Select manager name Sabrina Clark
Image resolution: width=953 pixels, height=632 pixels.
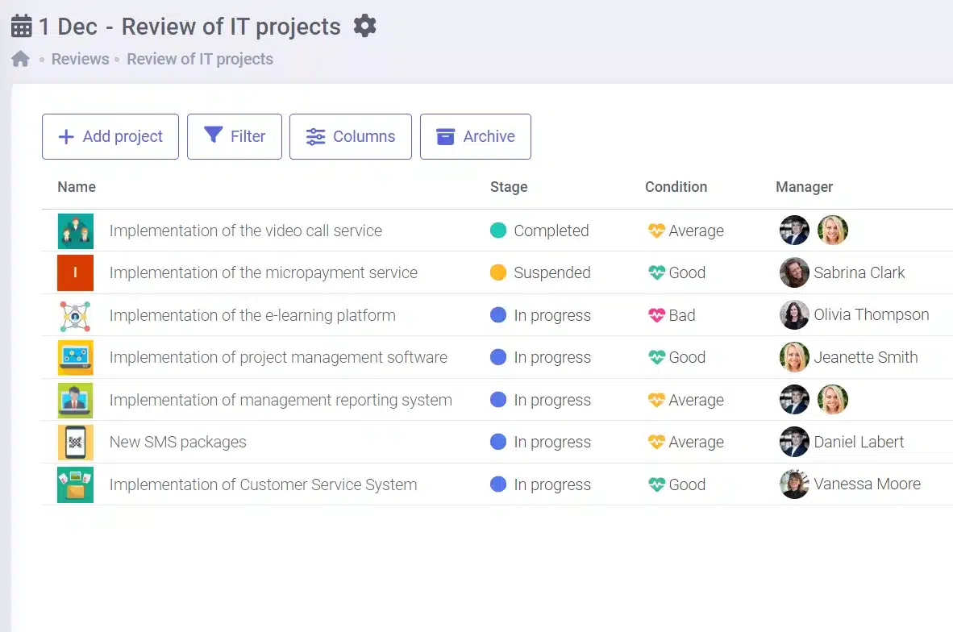click(x=859, y=272)
